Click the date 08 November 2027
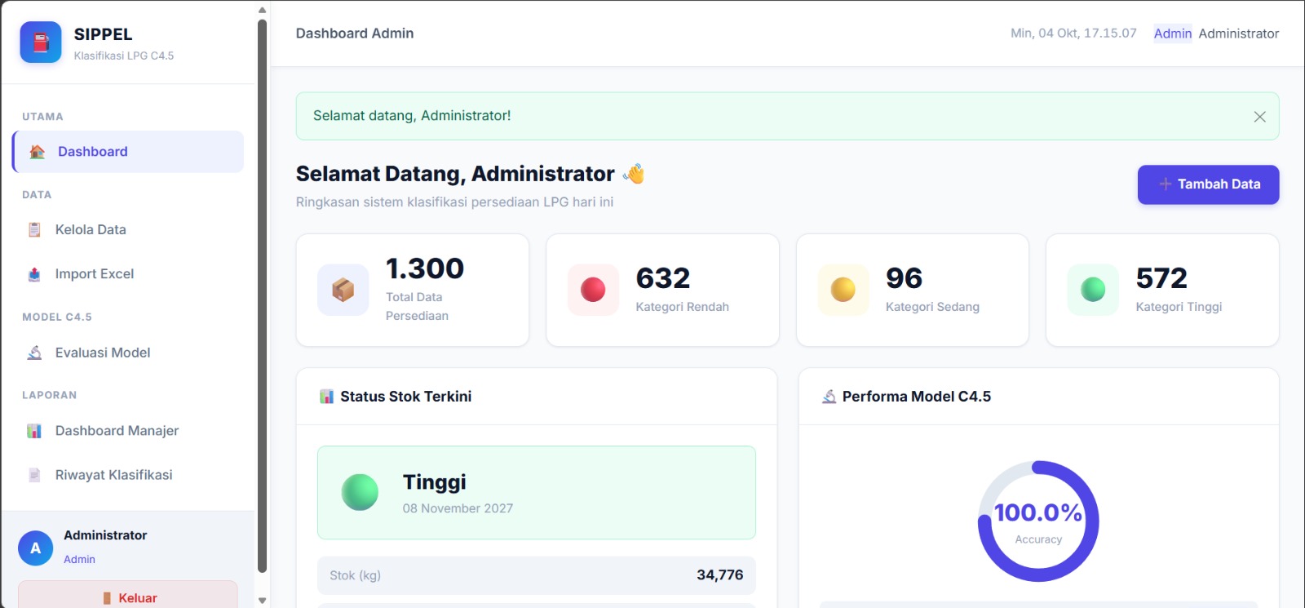The image size is (1305, 608). (458, 508)
